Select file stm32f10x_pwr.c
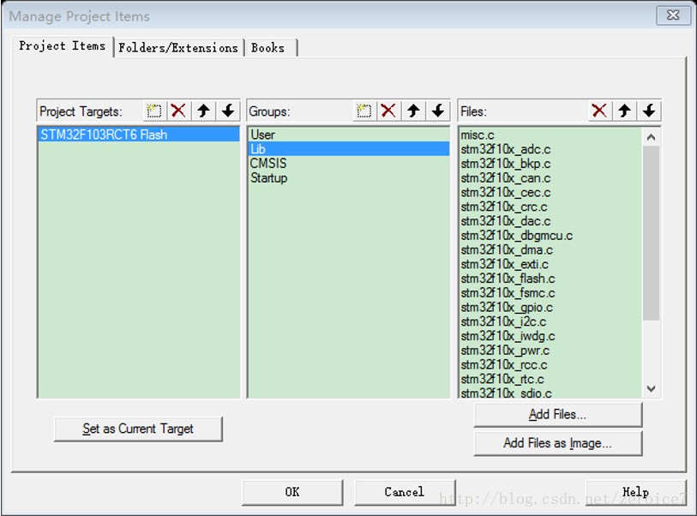 [x=550, y=351]
